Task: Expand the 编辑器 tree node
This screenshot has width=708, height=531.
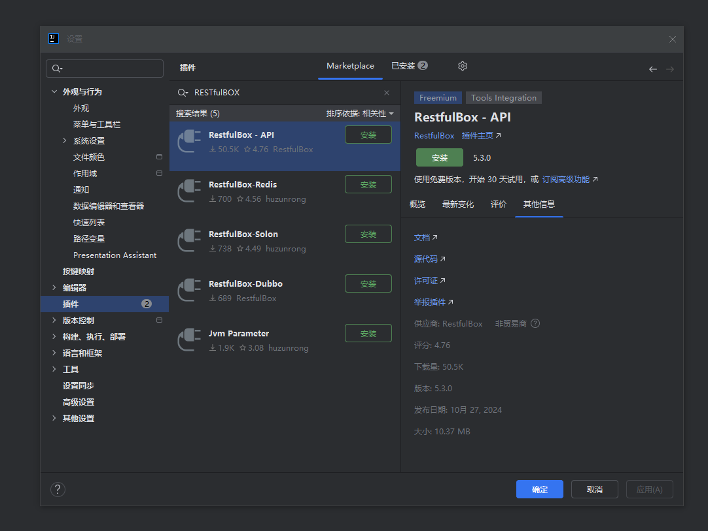Action: pyautogui.click(x=54, y=287)
